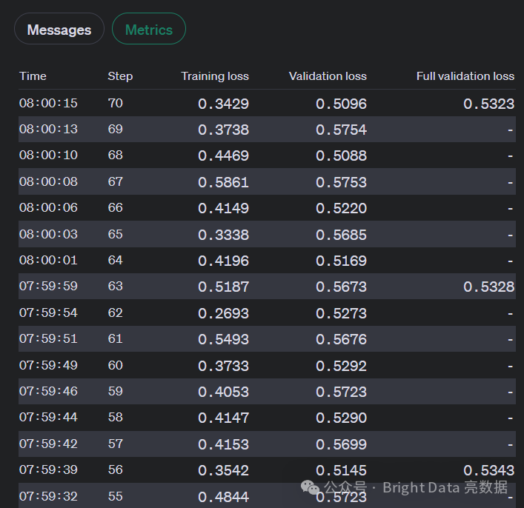
Task: Select time 07:59:42 cell
Action: [x=48, y=444]
